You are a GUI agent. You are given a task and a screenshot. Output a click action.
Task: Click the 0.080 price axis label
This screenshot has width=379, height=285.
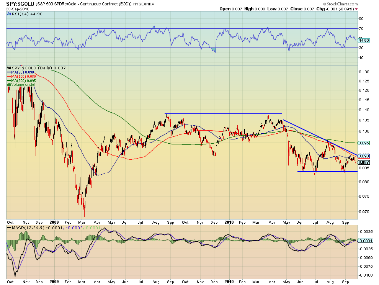click(x=364, y=182)
